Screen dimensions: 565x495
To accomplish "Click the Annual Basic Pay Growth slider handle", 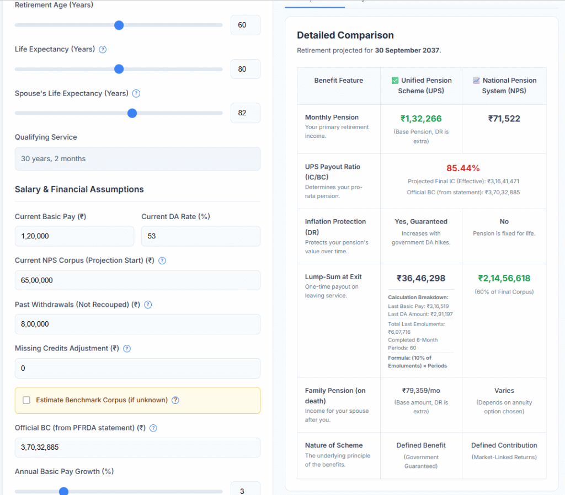I will (x=63, y=491).
